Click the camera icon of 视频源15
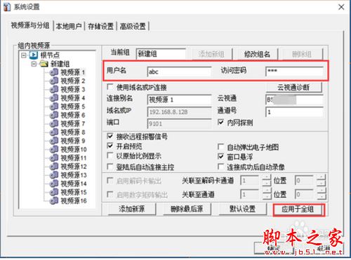The width and height of the screenshot is (351, 260). [x=54, y=192]
